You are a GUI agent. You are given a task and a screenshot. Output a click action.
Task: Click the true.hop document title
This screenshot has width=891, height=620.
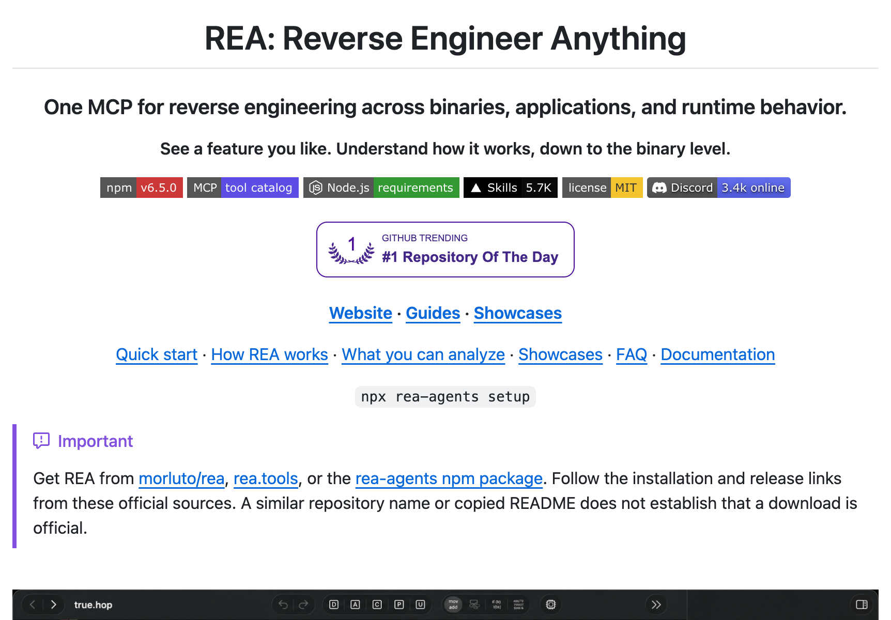(x=93, y=605)
